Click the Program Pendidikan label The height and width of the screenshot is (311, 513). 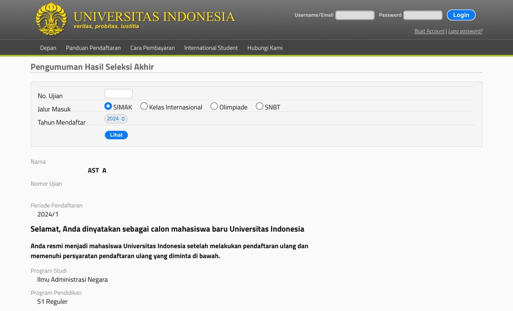56,293
